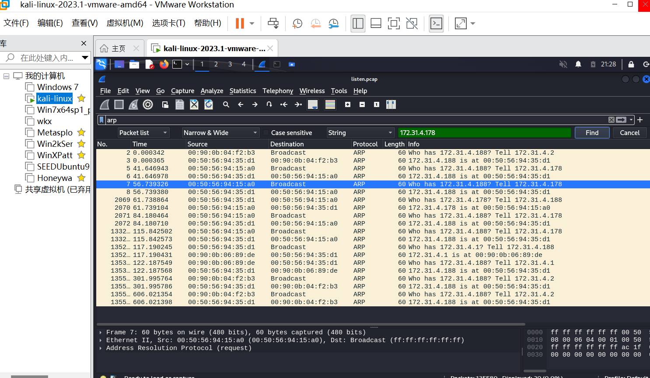650x378 pixels.
Task: Open the String search type dropdown
Action: [361, 132]
